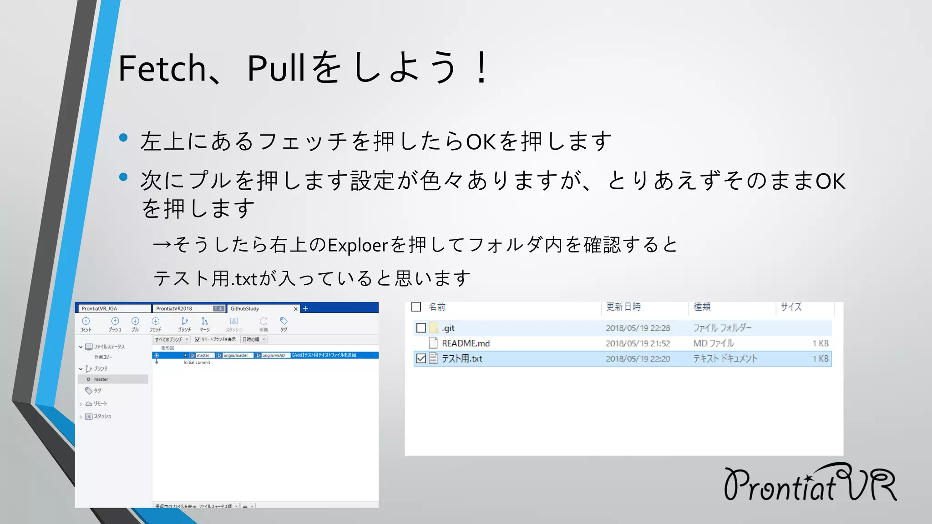Check the .git folder checkbox
The height and width of the screenshot is (524, 932).
pos(421,328)
